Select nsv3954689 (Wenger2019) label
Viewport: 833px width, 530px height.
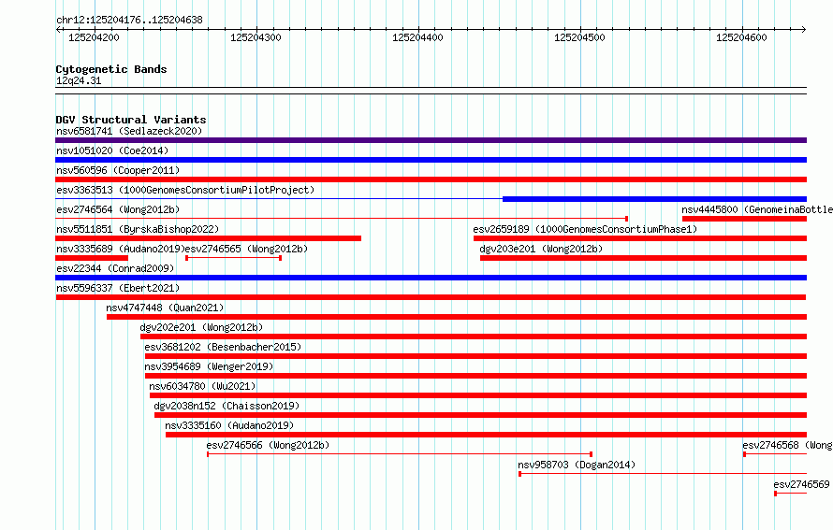coord(209,366)
